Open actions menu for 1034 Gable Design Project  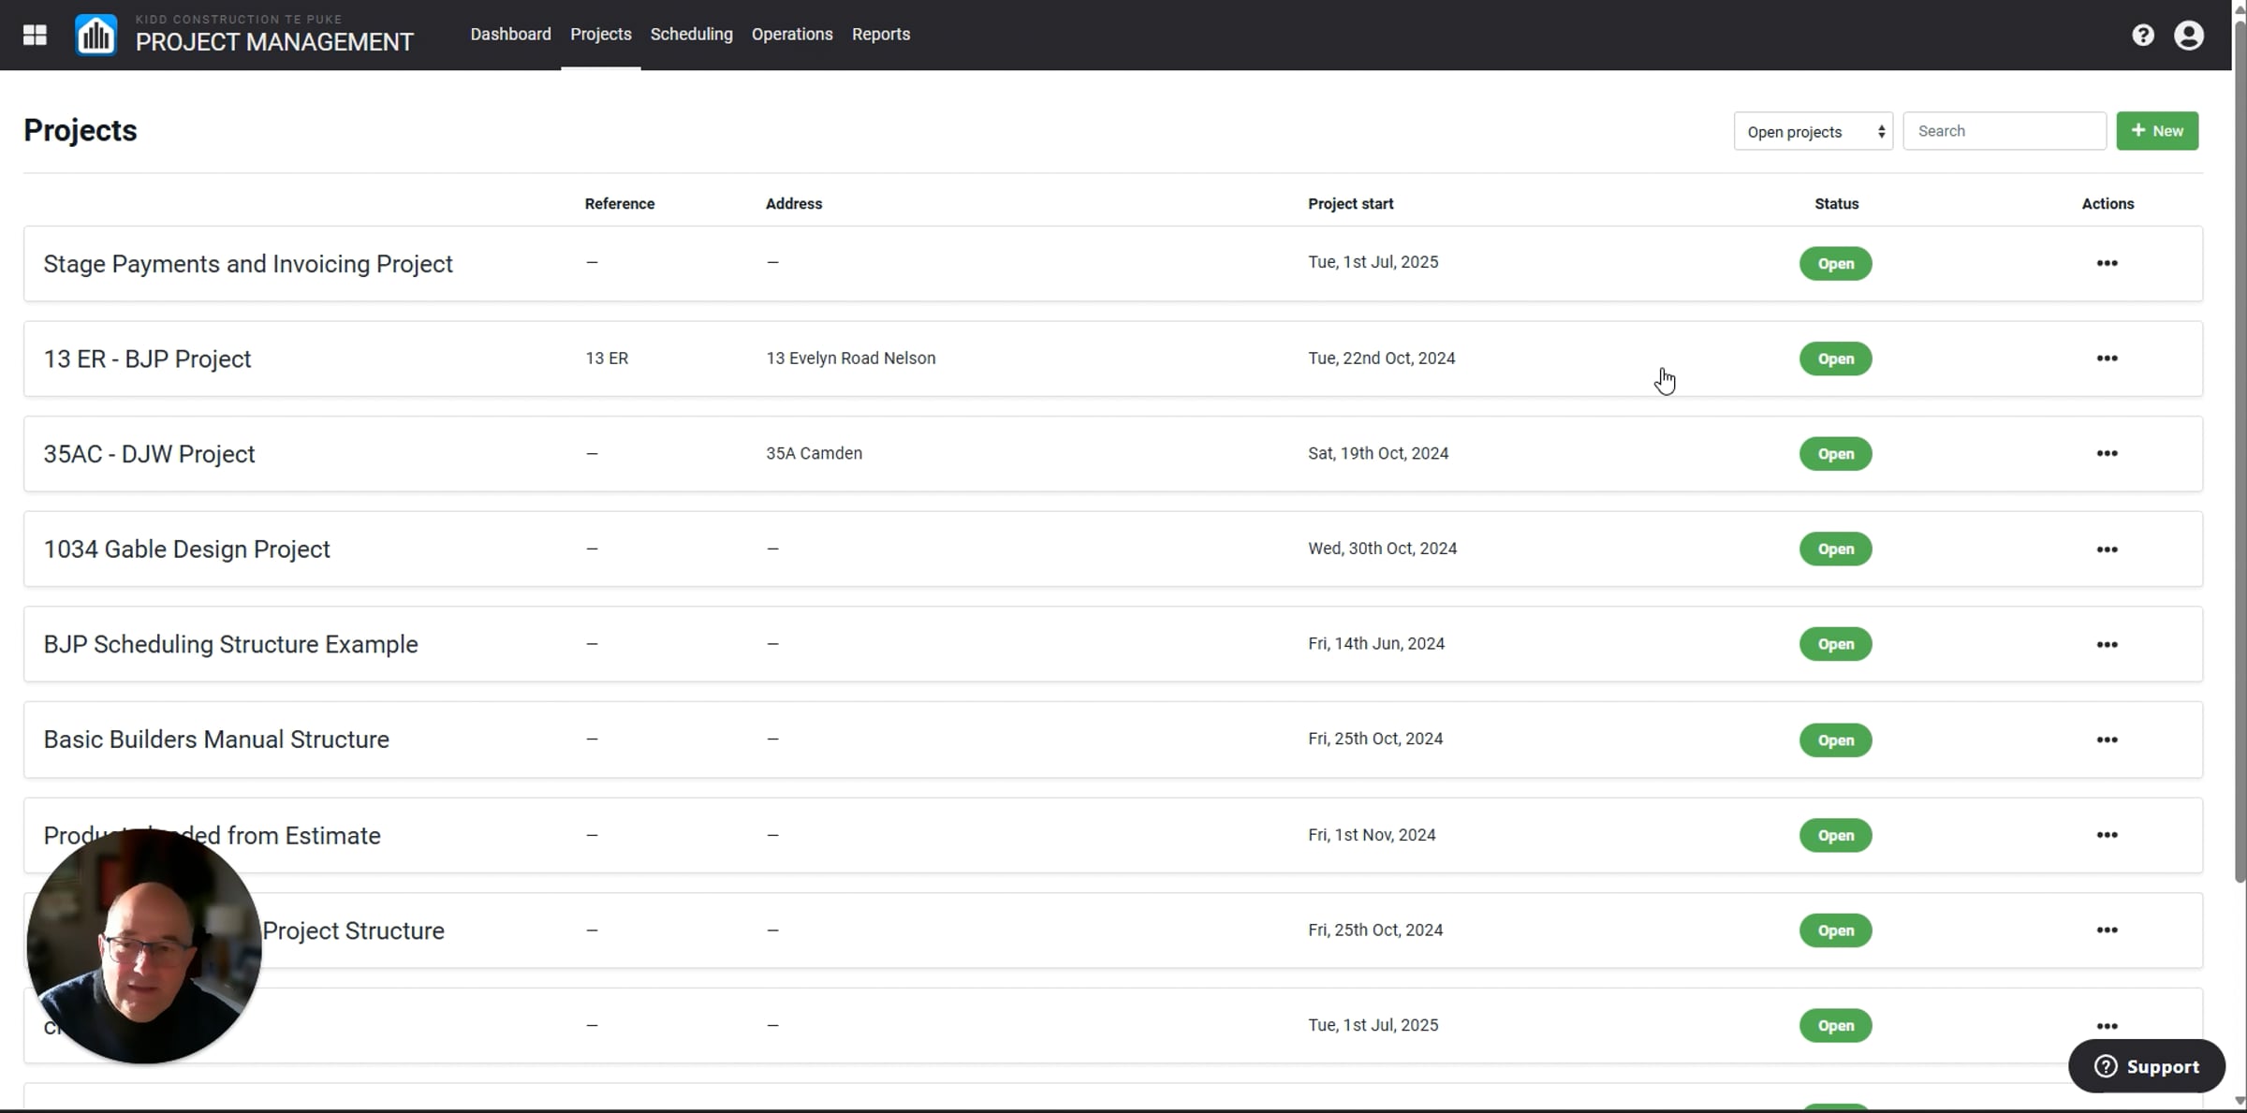coord(2107,549)
